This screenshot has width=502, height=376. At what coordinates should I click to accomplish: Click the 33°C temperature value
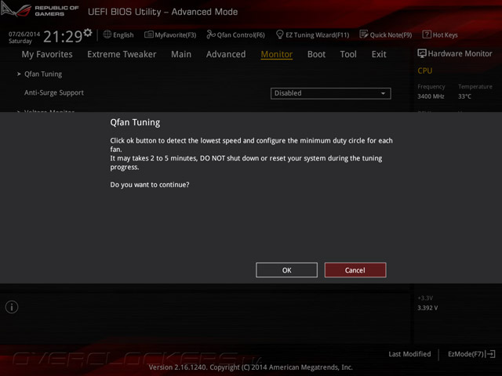[x=464, y=96]
